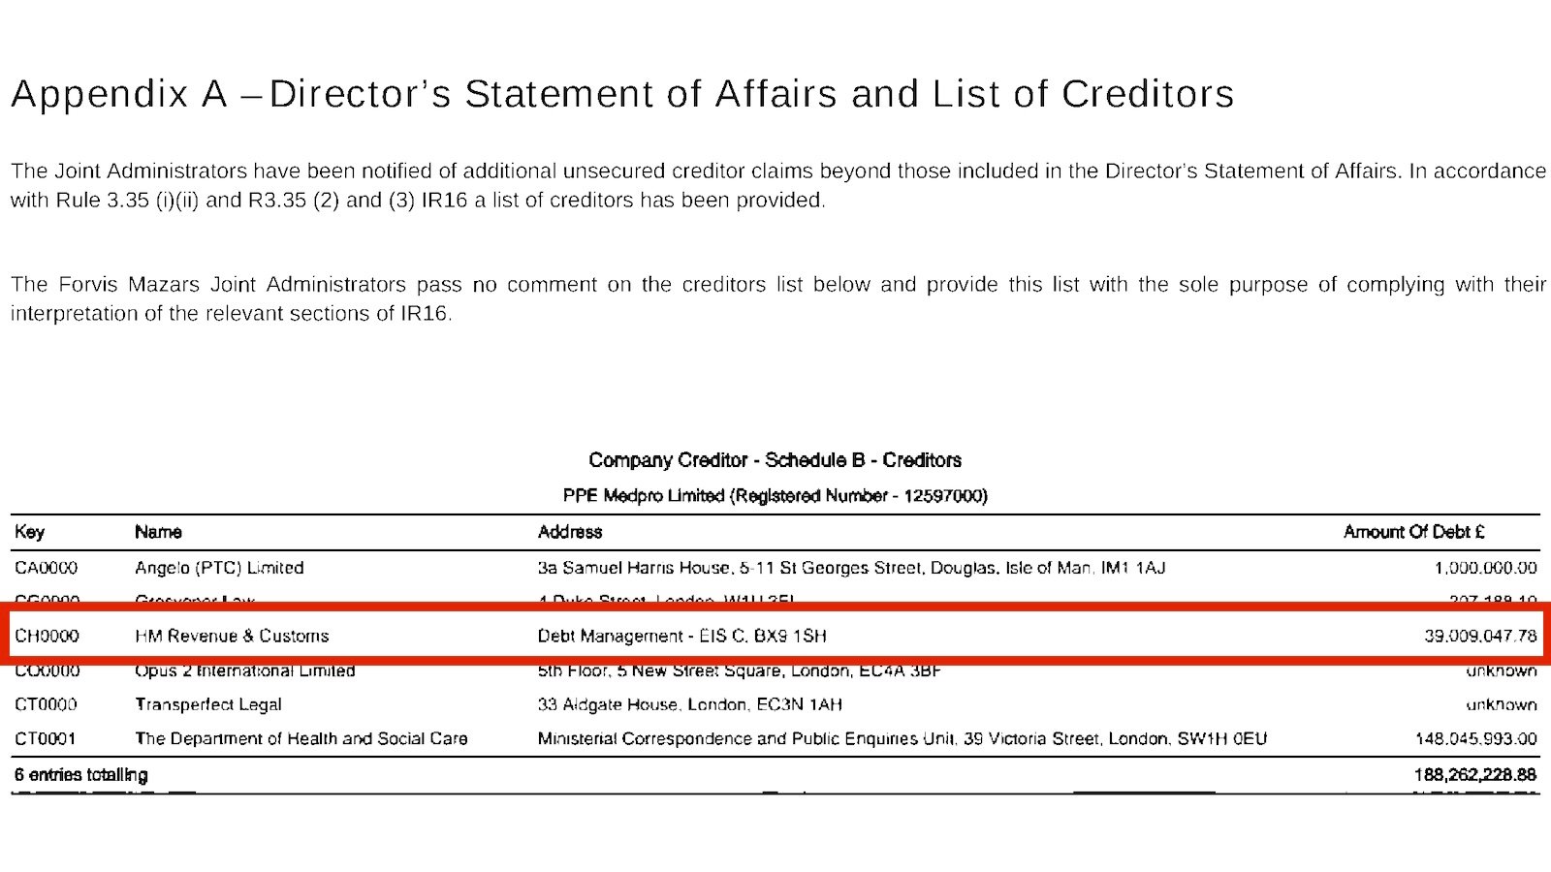Click the Angelo (PTC) Limited name

(x=219, y=568)
